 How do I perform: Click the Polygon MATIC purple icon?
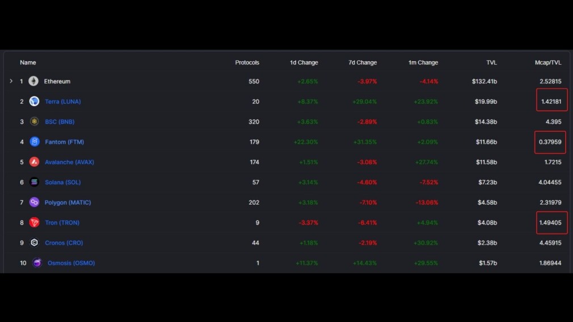pos(35,202)
